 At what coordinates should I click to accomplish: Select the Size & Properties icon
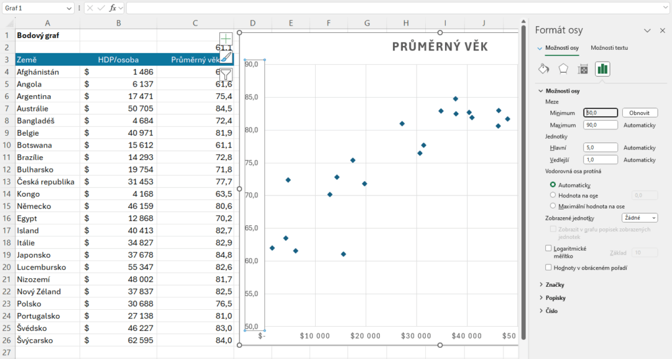583,69
